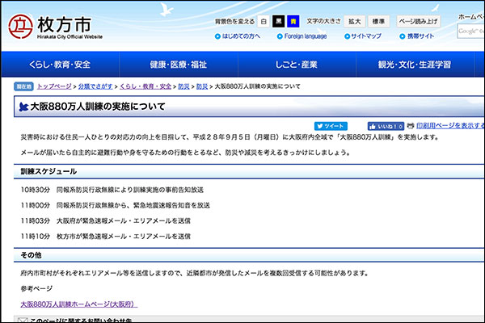This screenshot has width=485, height=323.
Task: Open the 携帯サイト mobile site link
Action: coord(419,36)
